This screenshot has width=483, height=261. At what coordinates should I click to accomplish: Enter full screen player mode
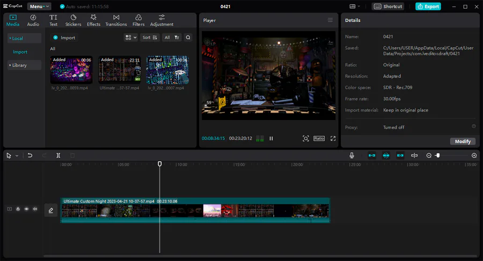[333, 138]
